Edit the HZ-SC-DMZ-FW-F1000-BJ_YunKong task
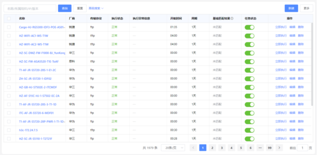317x155 pixels. point(292,53)
